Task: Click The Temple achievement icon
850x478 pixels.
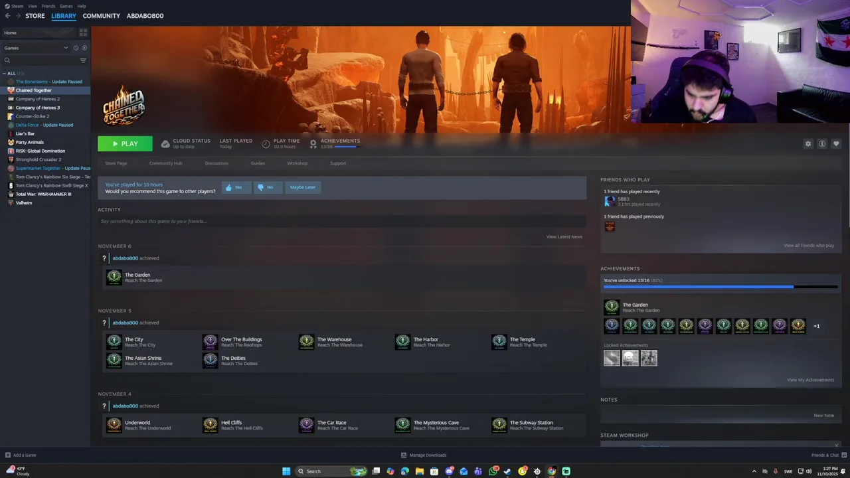Action: (499, 342)
